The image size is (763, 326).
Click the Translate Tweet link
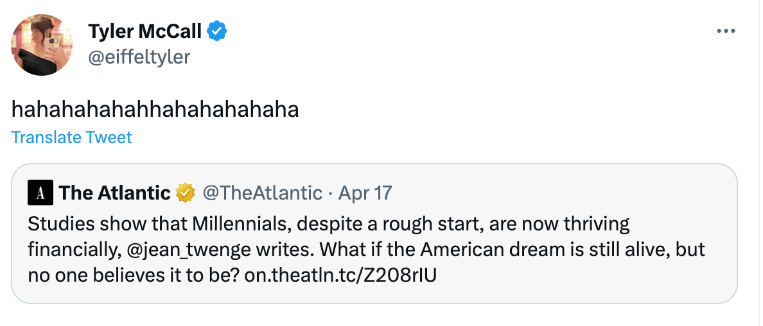click(x=71, y=137)
